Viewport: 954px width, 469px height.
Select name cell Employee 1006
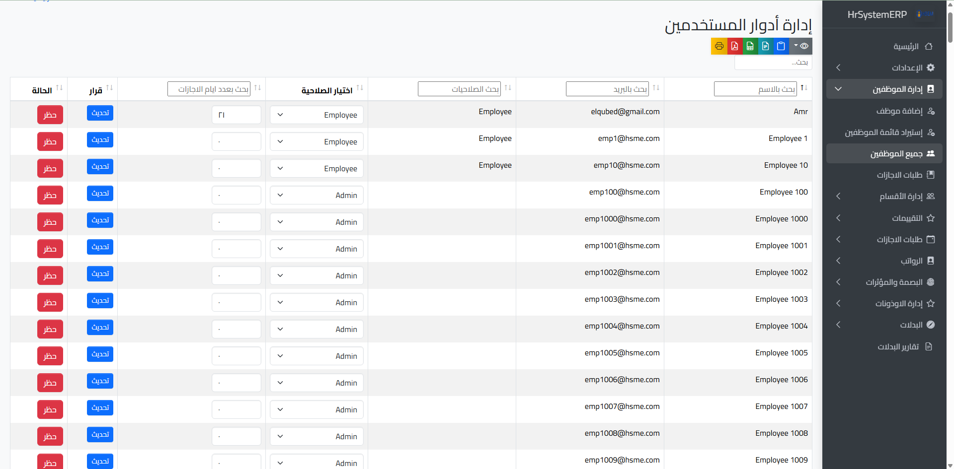(x=782, y=380)
